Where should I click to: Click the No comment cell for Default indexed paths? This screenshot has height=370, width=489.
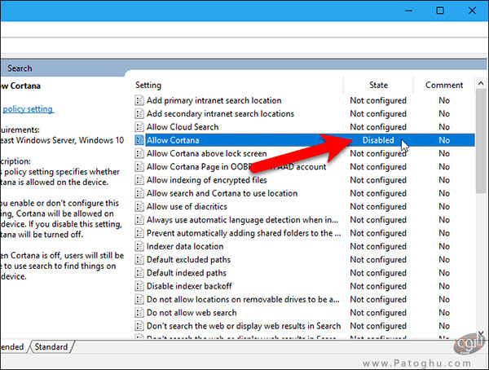(444, 273)
